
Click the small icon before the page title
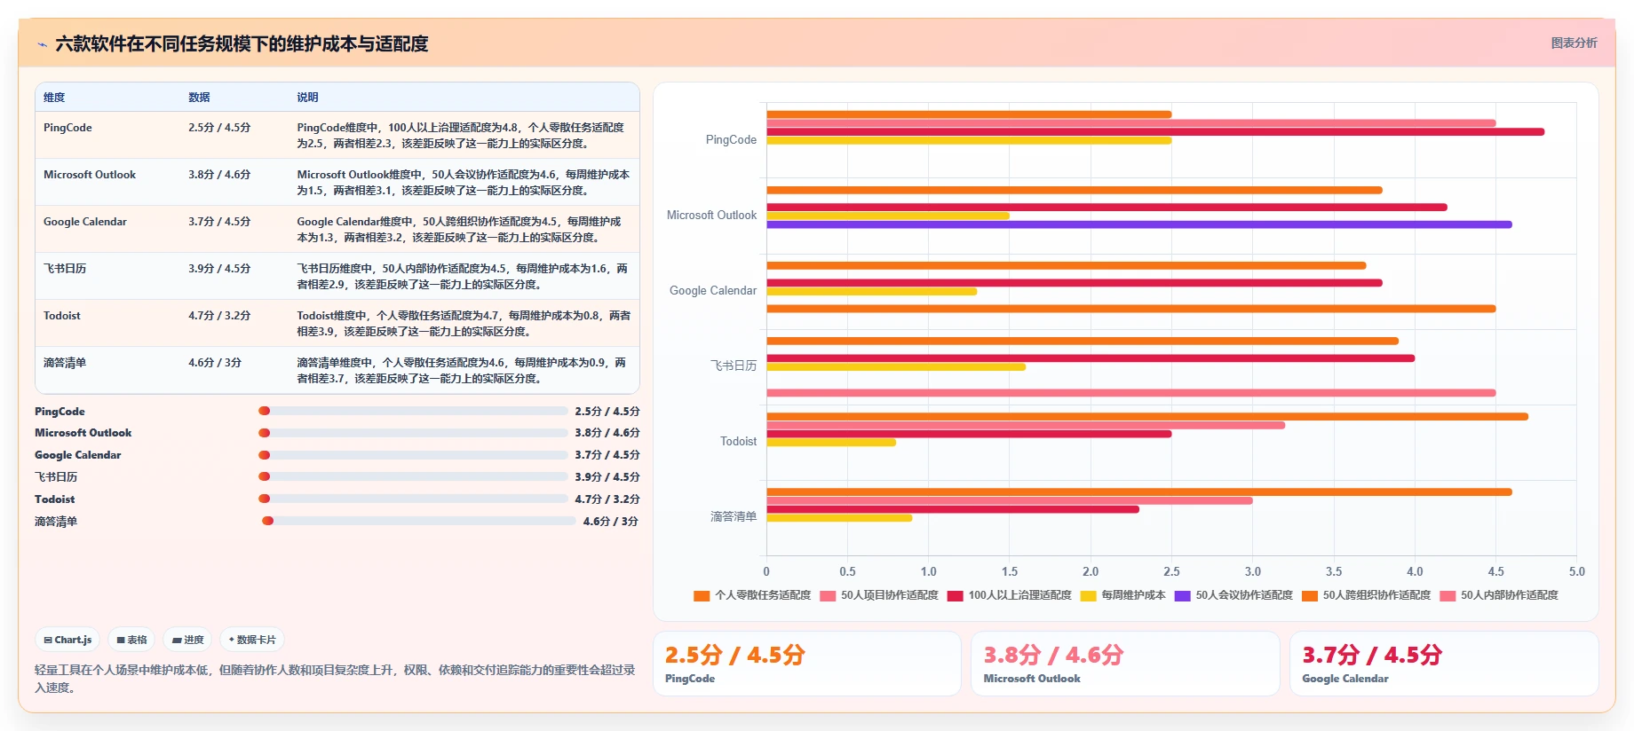click(42, 44)
